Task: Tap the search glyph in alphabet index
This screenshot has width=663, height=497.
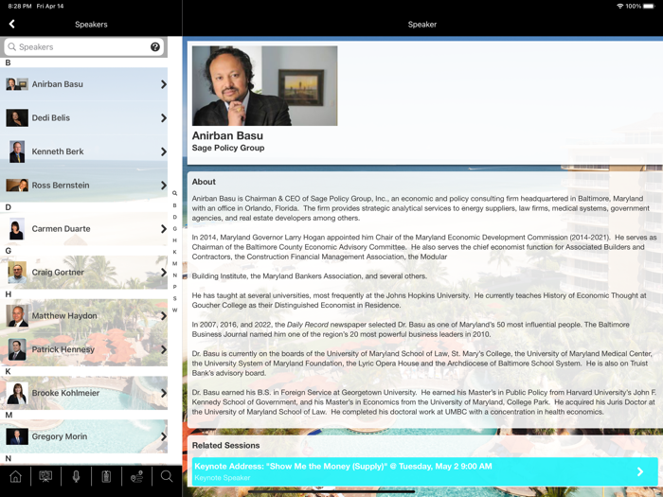Action: coord(174,193)
